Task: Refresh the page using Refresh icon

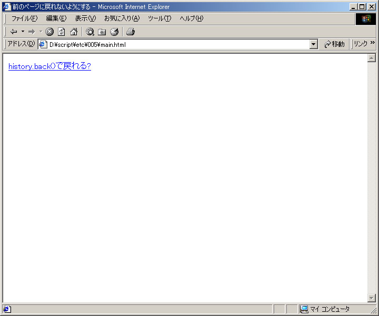Action: click(62, 32)
